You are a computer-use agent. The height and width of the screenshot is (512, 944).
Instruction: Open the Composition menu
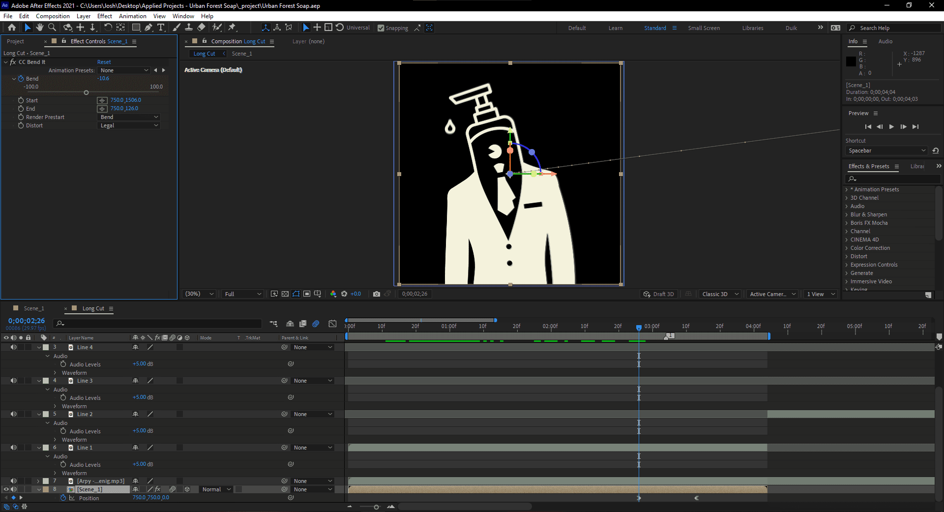(53, 16)
